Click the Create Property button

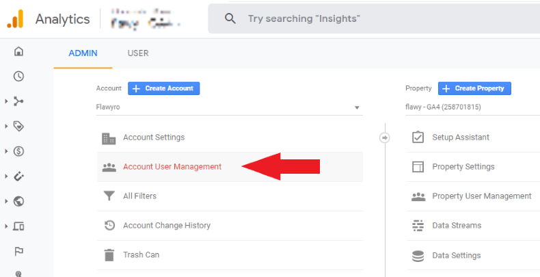point(474,88)
